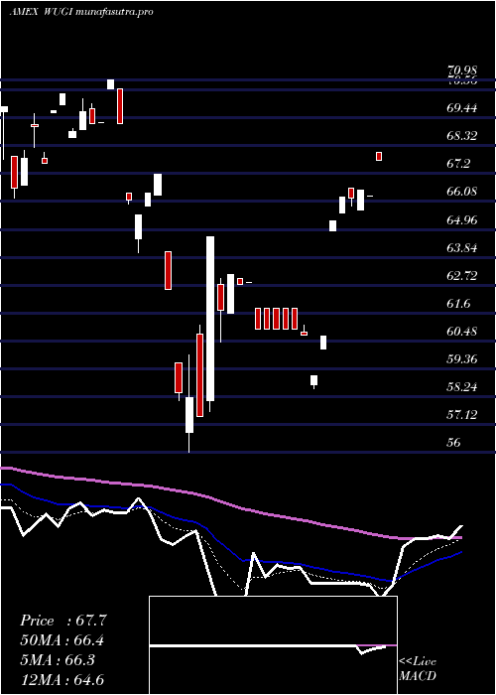Select the 61.6 price level label
This screenshot has height=695, width=496.
click(x=458, y=303)
